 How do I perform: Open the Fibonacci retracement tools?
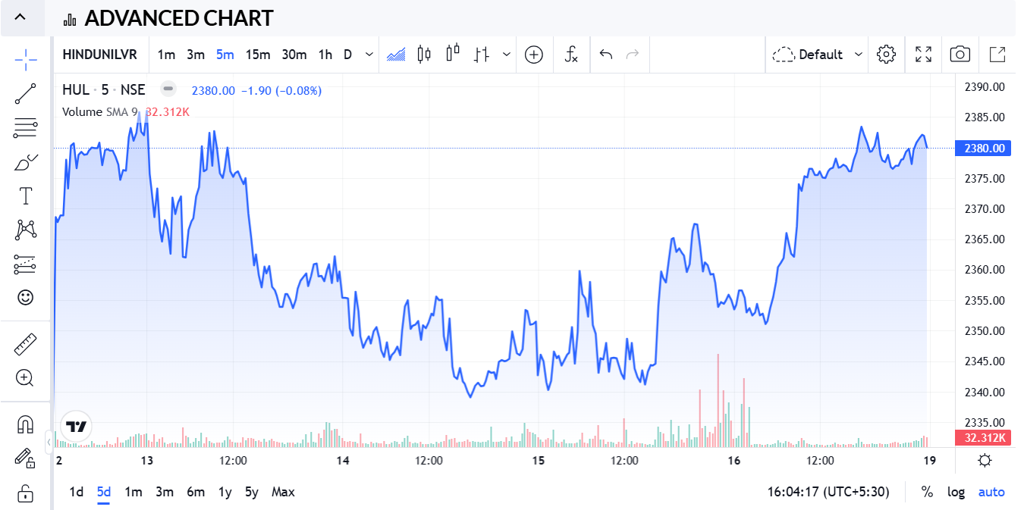[25, 128]
